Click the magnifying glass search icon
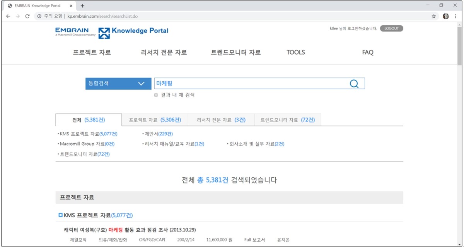The image size is (464, 247). [x=355, y=83]
